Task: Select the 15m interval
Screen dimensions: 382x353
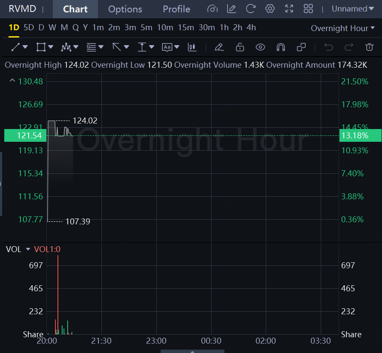Action: coord(186,28)
